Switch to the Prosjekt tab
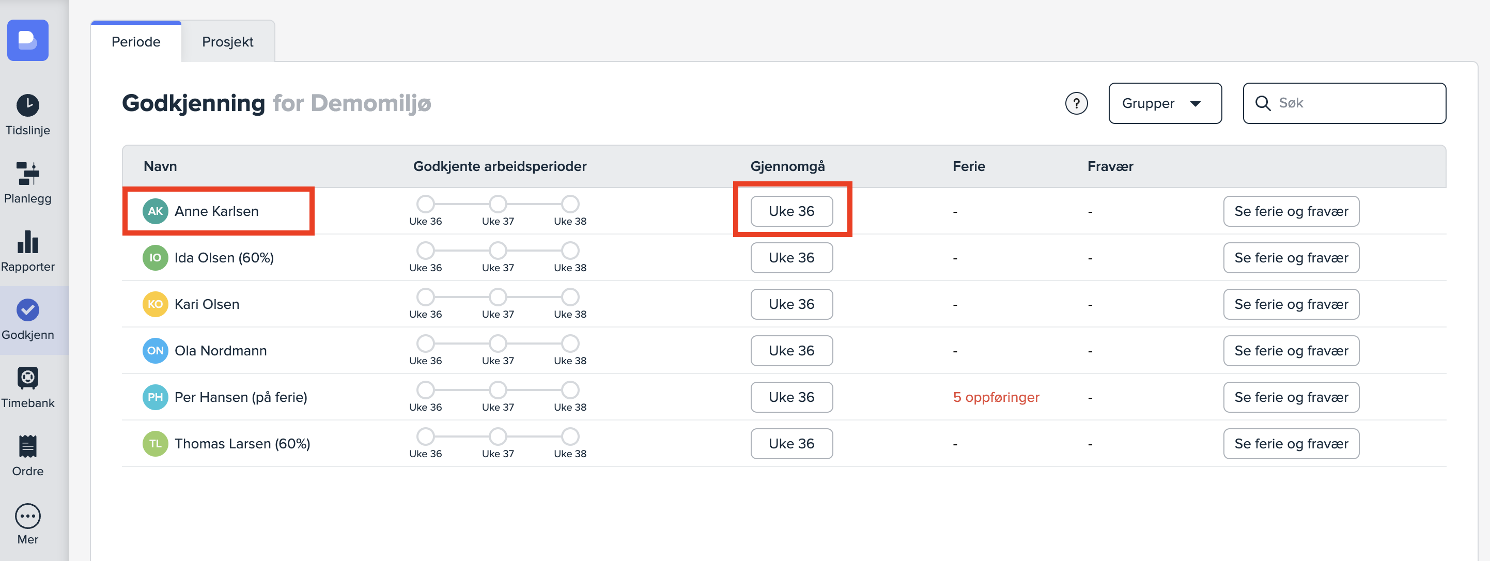This screenshot has width=1490, height=561. click(227, 42)
